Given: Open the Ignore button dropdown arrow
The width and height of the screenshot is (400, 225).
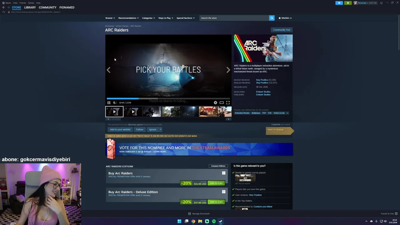Looking at the screenshot, I should (161, 129).
